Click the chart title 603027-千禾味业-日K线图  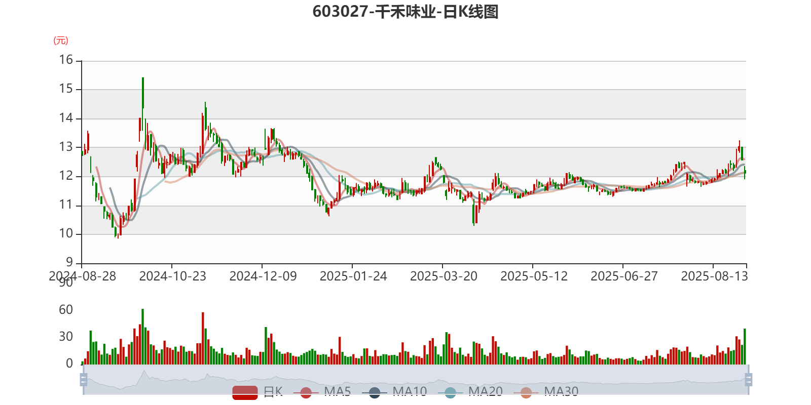coord(405,11)
